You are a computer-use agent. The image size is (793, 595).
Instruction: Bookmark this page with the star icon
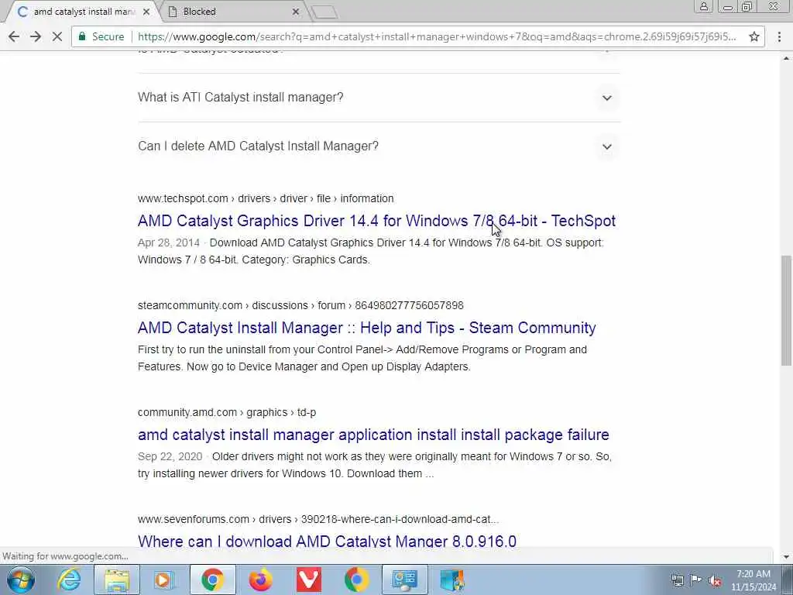pyautogui.click(x=754, y=36)
